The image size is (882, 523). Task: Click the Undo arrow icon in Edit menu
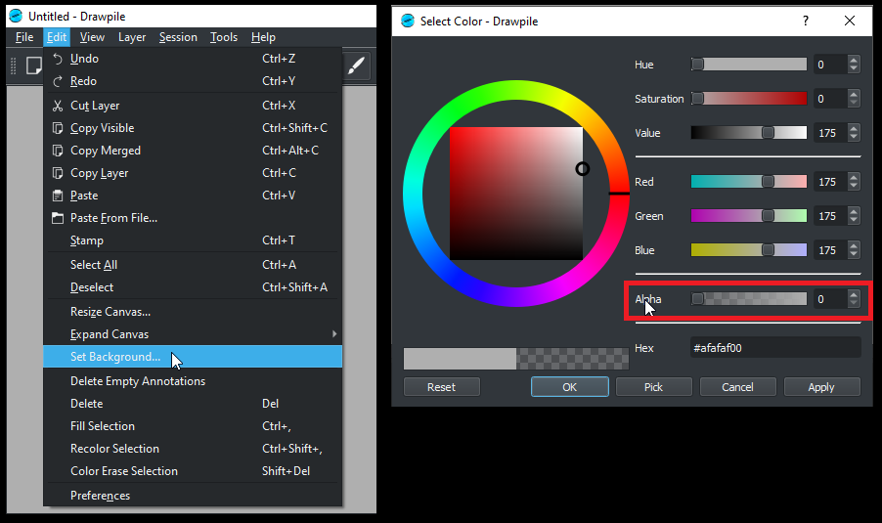pos(58,59)
